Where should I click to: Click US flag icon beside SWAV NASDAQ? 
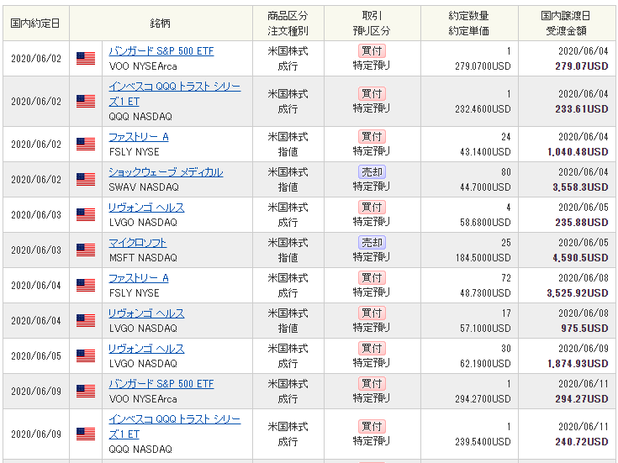pyautogui.click(x=86, y=179)
